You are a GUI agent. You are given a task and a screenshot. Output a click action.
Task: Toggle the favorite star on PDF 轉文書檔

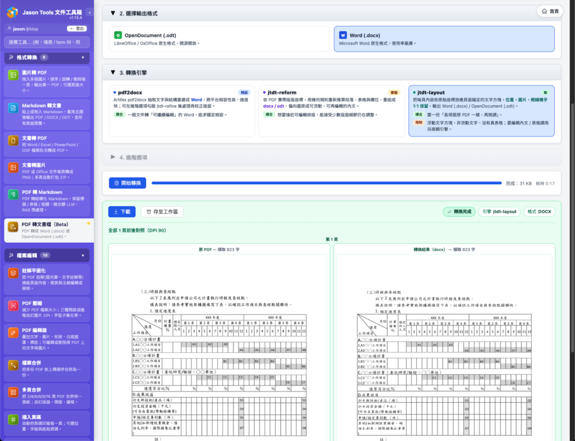pos(88,223)
